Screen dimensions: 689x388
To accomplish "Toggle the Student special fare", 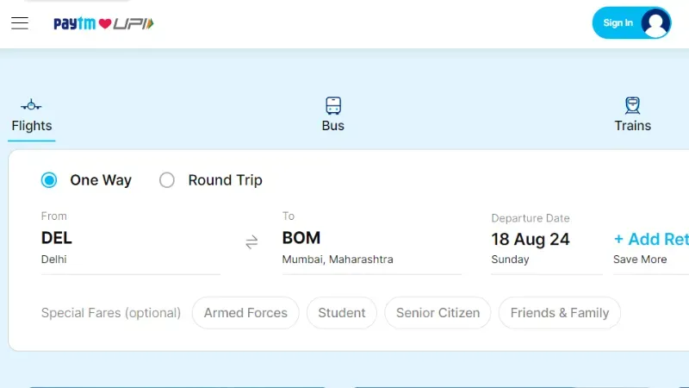I will (342, 313).
